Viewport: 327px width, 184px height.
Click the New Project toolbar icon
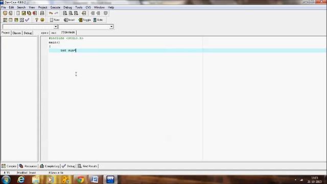[5, 13]
